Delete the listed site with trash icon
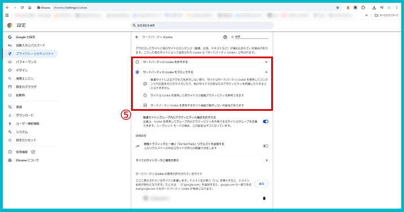Screen dimensions: 404x212 pyautogui.click(x=264, y=198)
